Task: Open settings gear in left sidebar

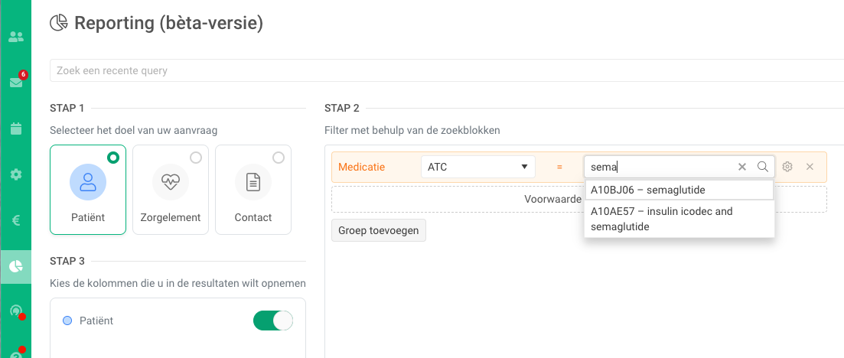Action: (x=15, y=174)
